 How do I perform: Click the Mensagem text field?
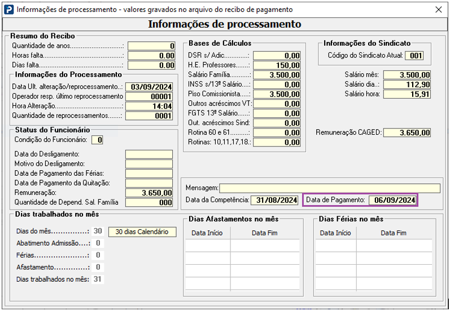330,188
